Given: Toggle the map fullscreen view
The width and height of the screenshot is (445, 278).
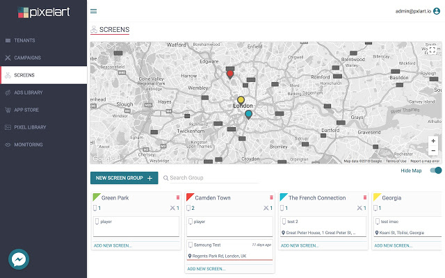Looking at the screenshot, I should click(x=432, y=51).
